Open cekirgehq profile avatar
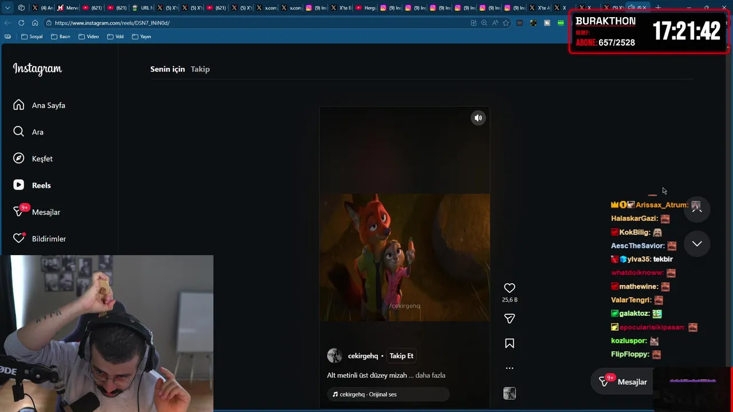Image resolution: width=733 pixels, height=412 pixels. point(334,355)
